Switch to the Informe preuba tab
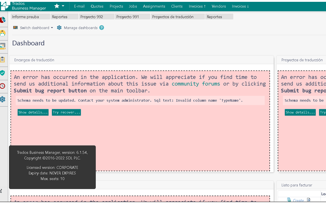Viewport: 326px width, 205px height. (30, 17)
